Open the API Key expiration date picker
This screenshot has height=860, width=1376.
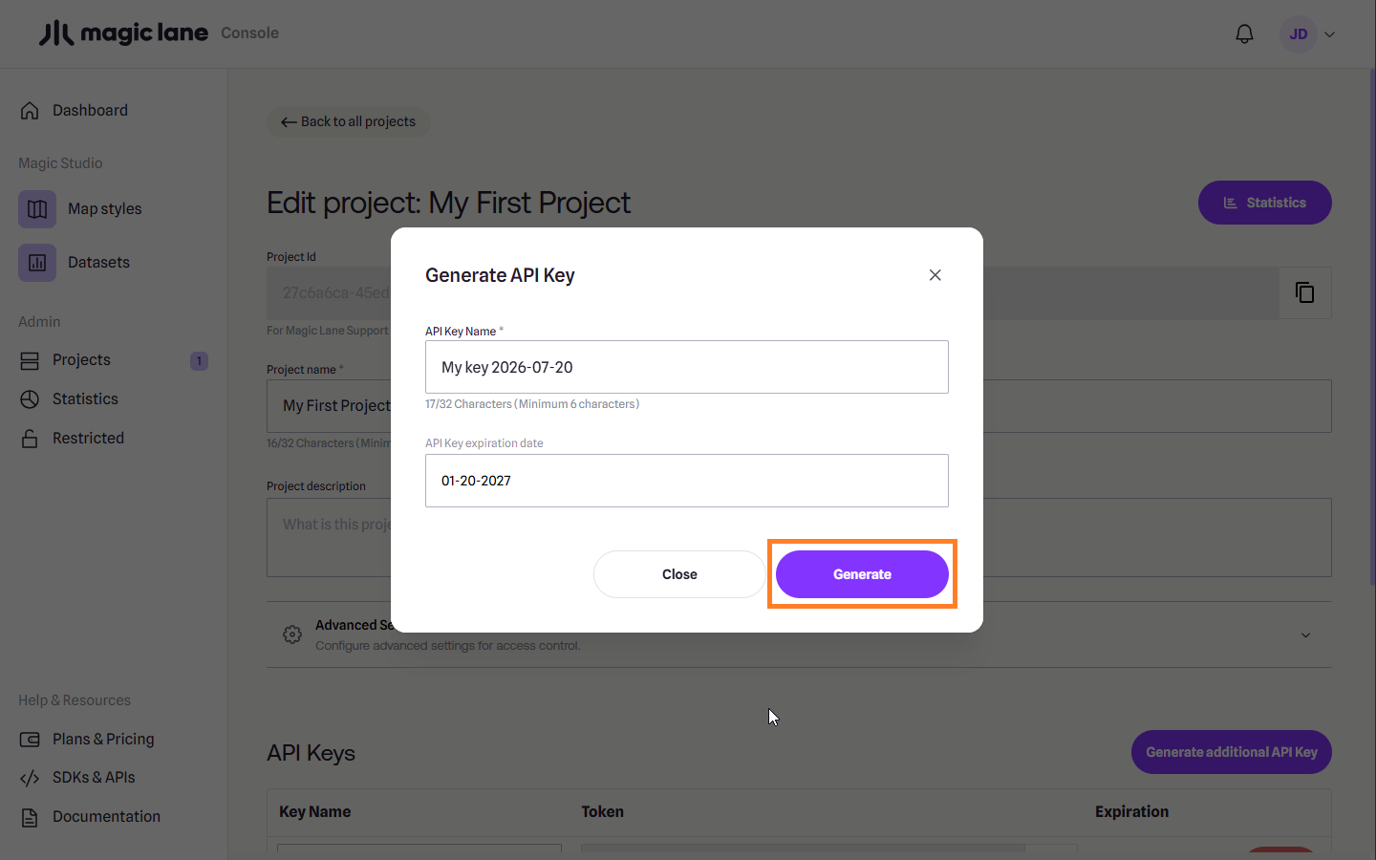687,481
